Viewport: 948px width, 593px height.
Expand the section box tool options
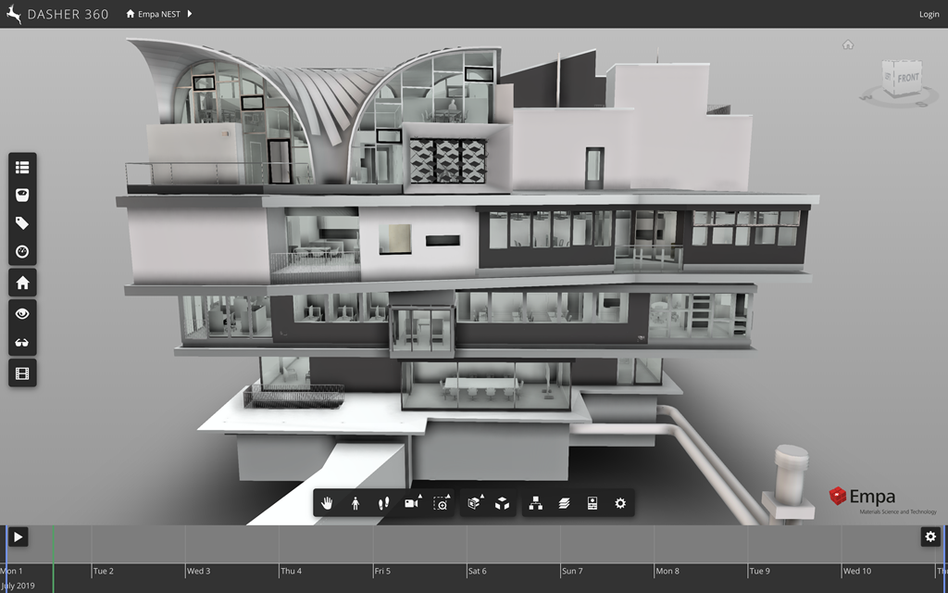475,503
